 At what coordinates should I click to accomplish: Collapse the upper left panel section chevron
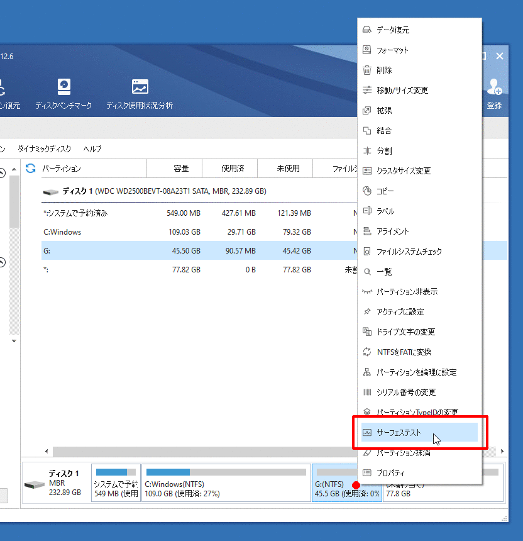click(3, 173)
